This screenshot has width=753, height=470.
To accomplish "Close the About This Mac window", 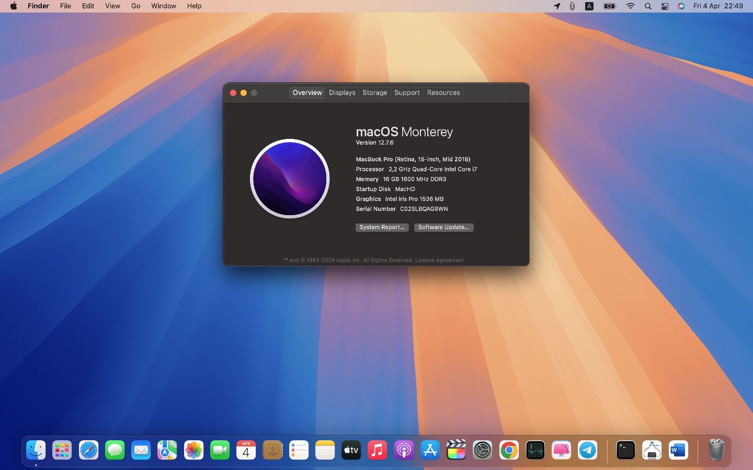I will [233, 93].
